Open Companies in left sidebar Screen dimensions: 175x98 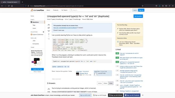pyautogui.click(x=36, y=44)
